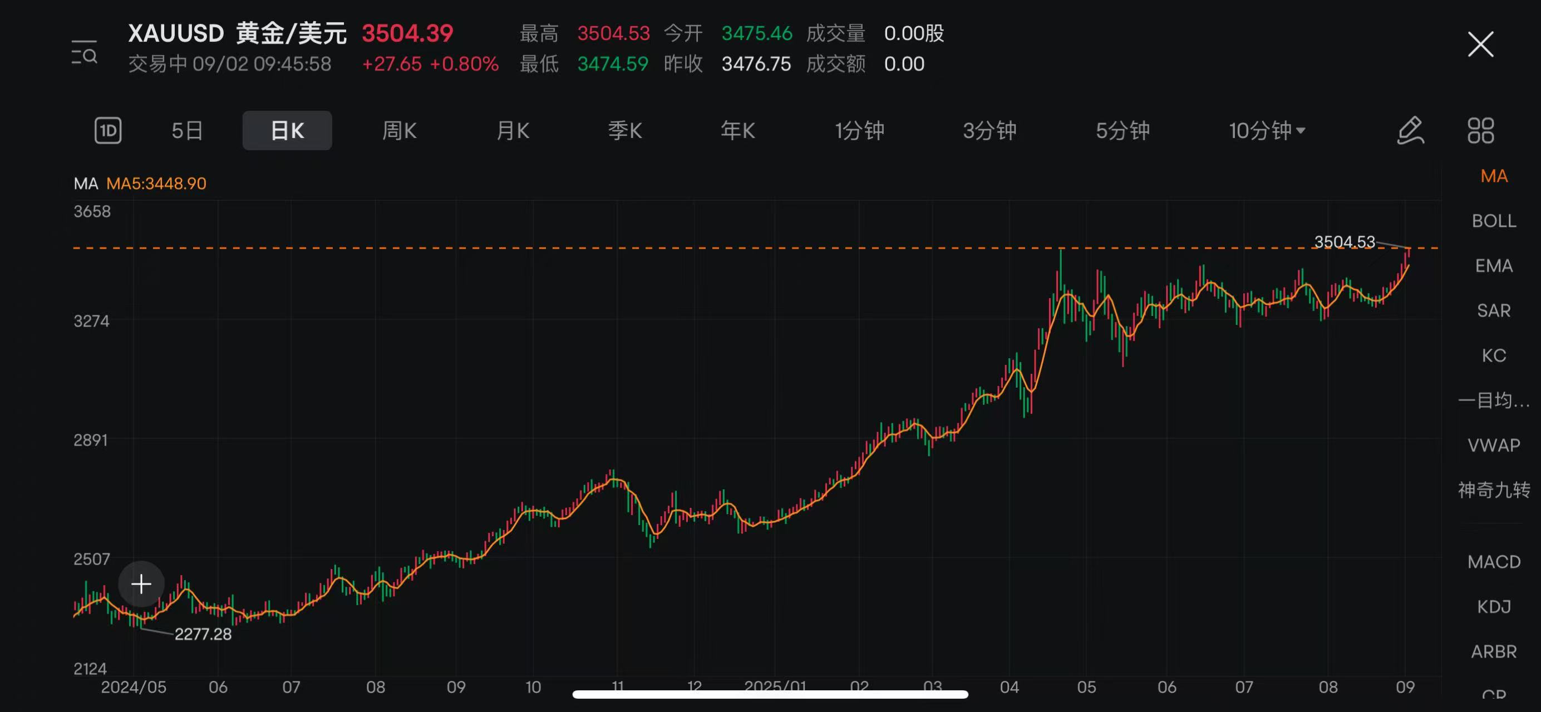
Task: Expand the 10分钟 interval dropdown
Action: coord(1267,130)
